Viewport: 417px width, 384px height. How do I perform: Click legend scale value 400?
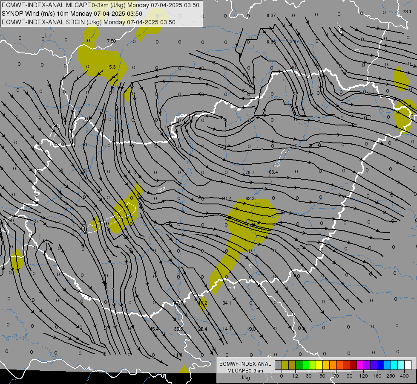coord(404,376)
